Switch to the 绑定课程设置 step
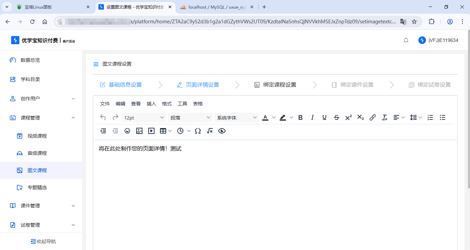 (280, 84)
